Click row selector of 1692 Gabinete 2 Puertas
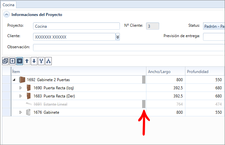The height and width of the screenshot is (145, 225). 6,80
